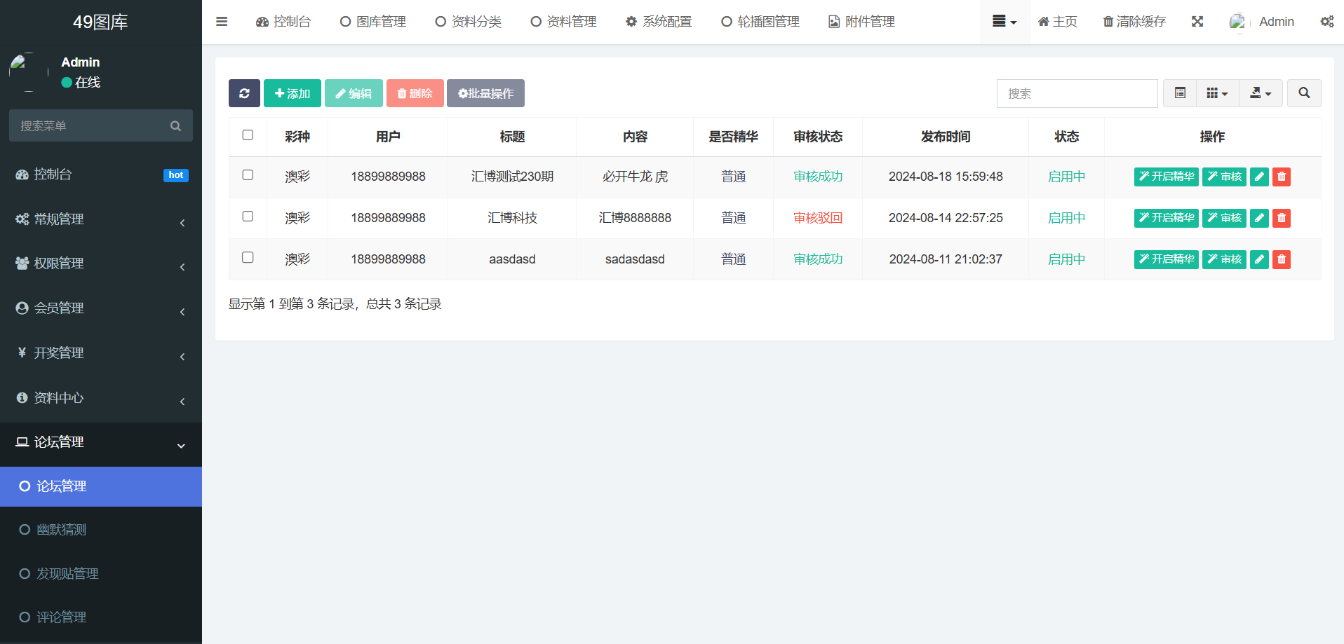Viewport: 1344px width, 644px height.
Task: Open the columns grid dropdown
Action: (x=1217, y=93)
